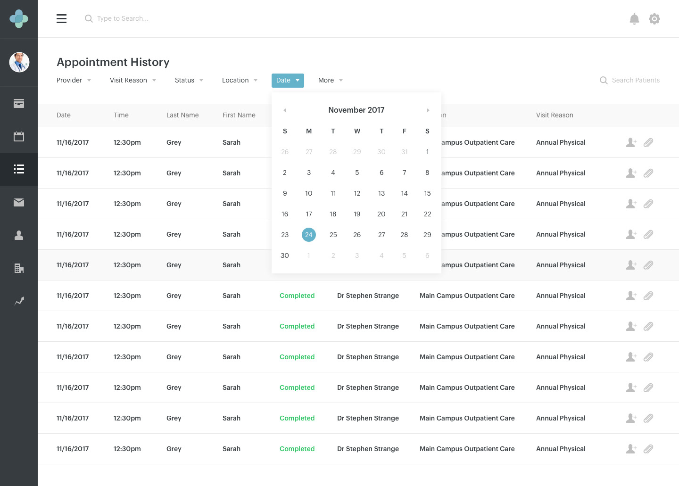Collapse the Date filter dropdown
679x486 pixels.
point(288,80)
